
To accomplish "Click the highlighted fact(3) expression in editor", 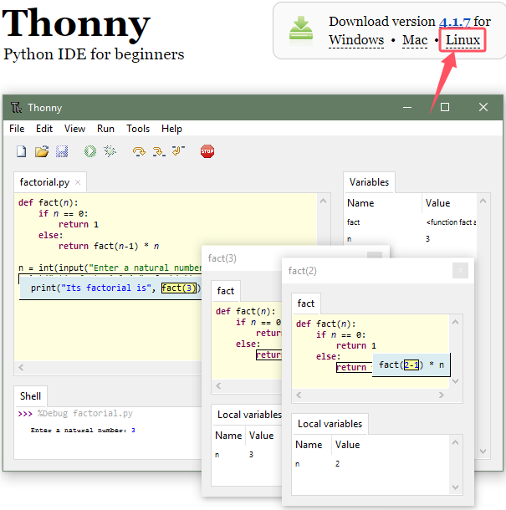I will coord(179,288).
